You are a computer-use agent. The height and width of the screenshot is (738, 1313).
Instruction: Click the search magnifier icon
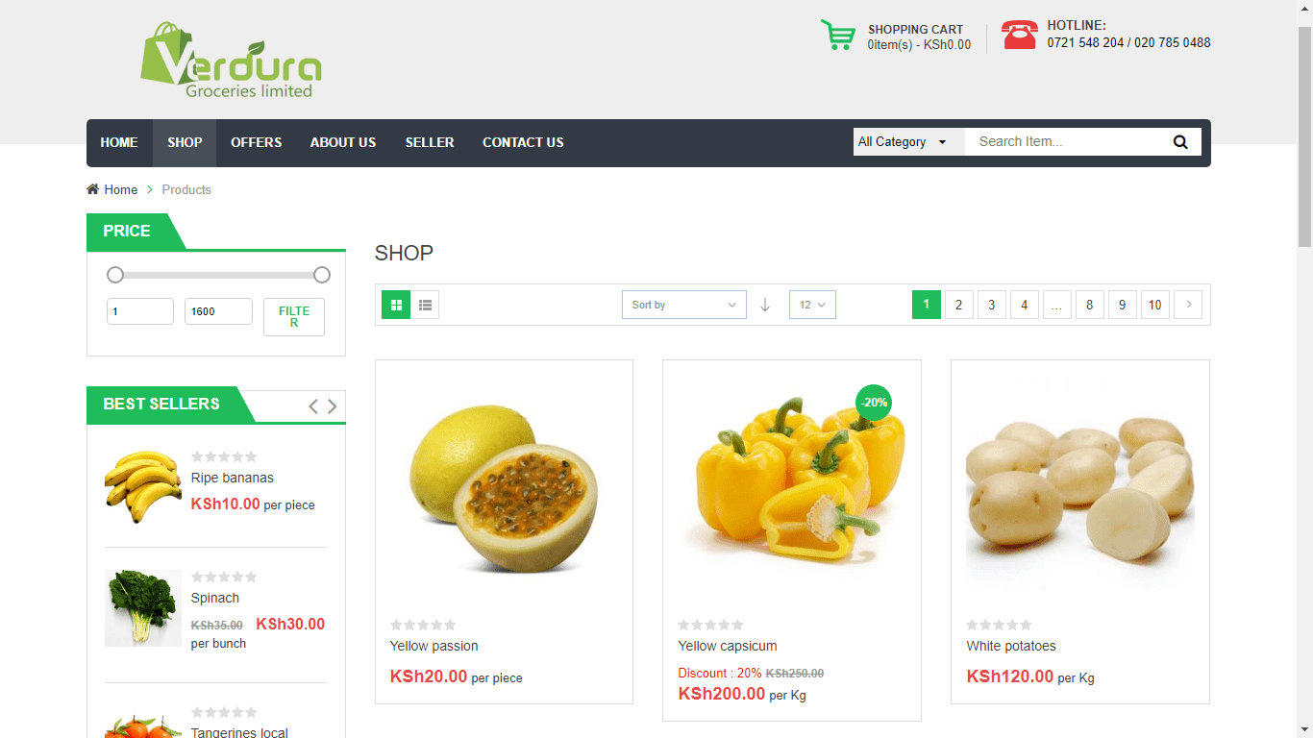point(1180,142)
